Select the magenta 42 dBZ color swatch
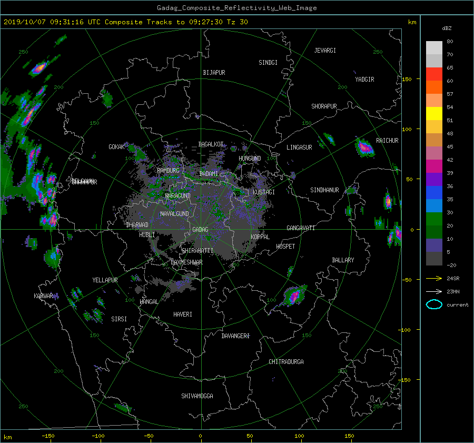474x443 pixels. pyautogui.click(x=434, y=166)
